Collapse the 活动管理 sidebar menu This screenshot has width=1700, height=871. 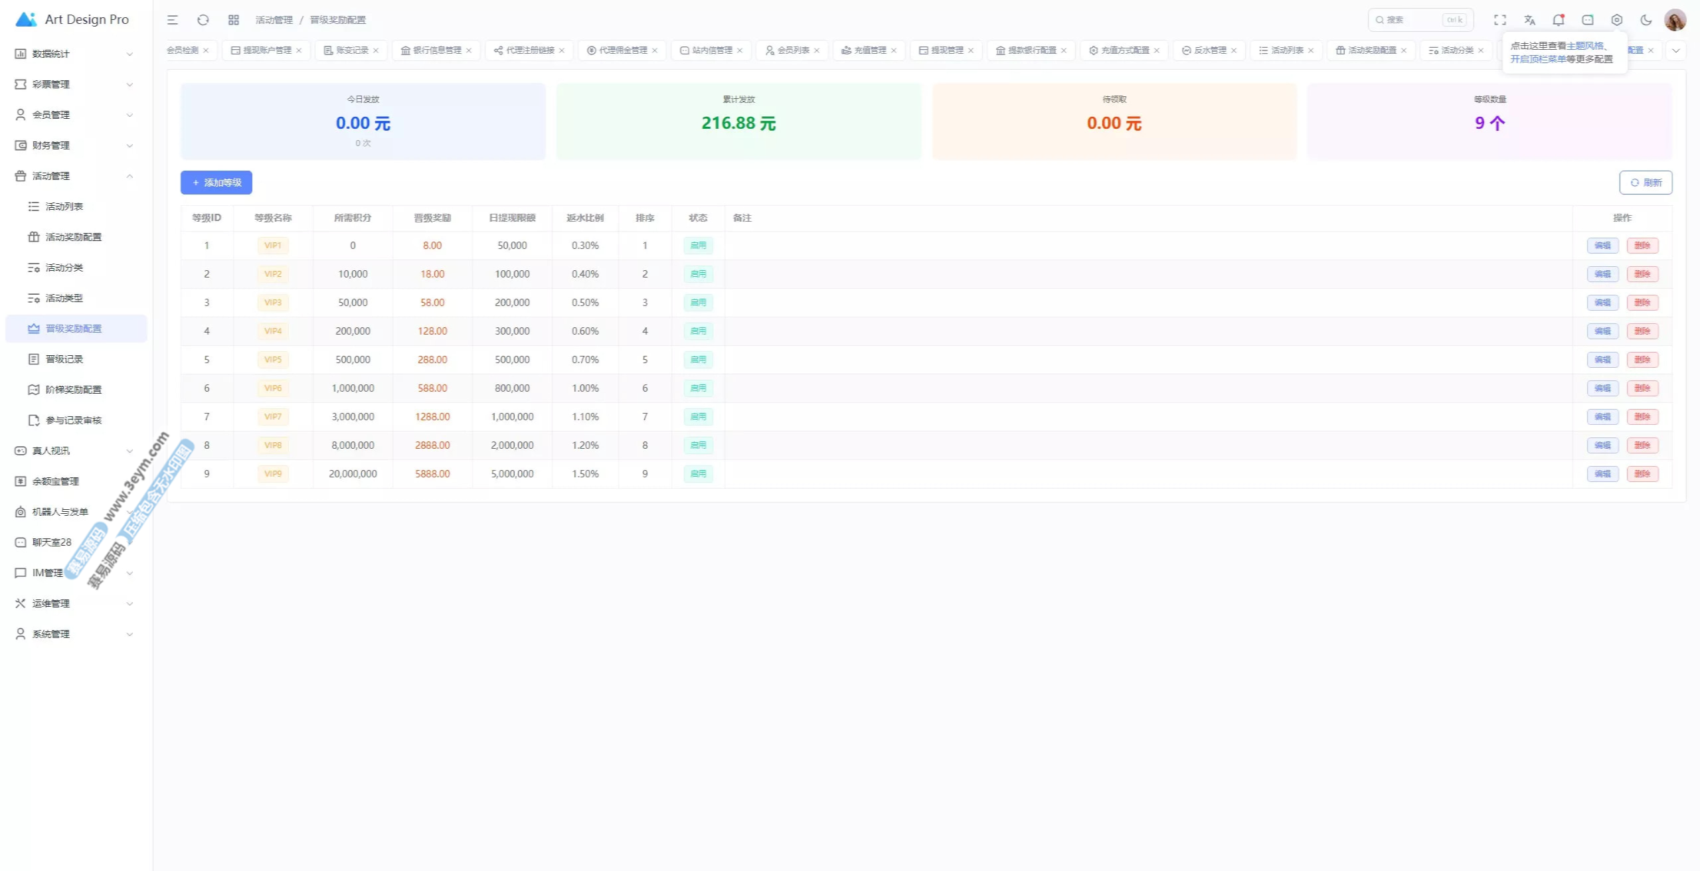click(x=73, y=176)
